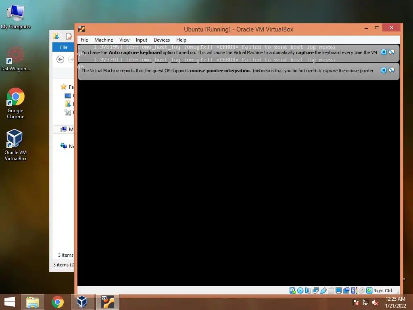The image size is (413, 310).
Task: Open the Devices menu
Action: tap(161, 40)
